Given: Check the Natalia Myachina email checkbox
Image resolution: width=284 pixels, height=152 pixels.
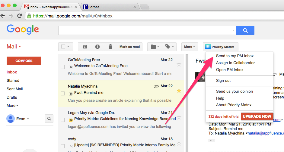Looking at the screenshot, I should tap(63, 93).
